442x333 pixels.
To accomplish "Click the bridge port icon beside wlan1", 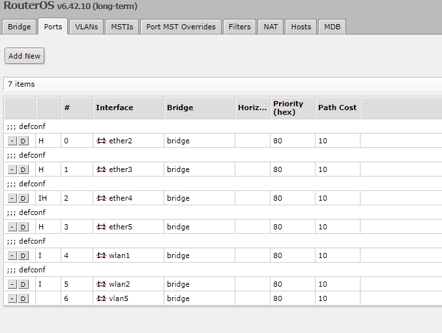I will pyautogui.click(x=101, y=255).
